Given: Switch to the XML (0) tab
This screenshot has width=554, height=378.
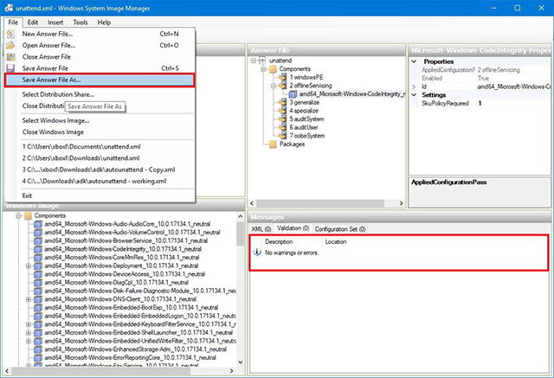Looking at the screenshot, I should 261,229.
